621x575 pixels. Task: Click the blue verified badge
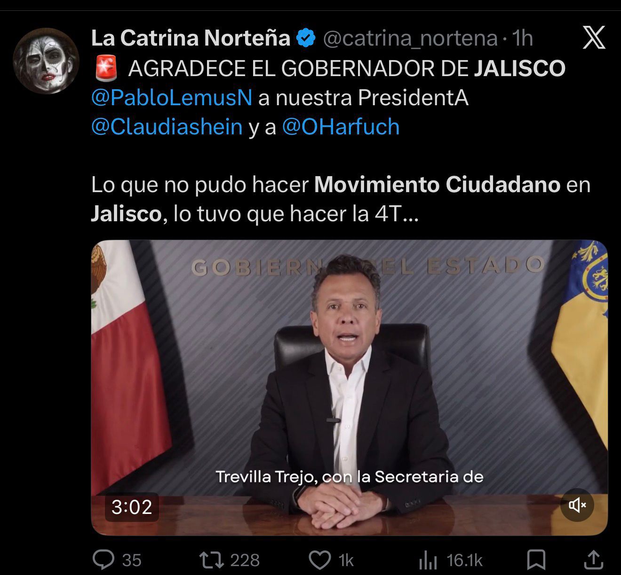[306, 38]
